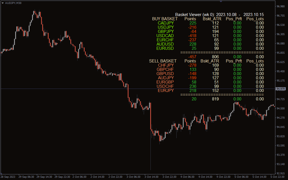Click the Basket Viewer title text
The height and width of the screenshot is (180, 288).
point(195,15)
